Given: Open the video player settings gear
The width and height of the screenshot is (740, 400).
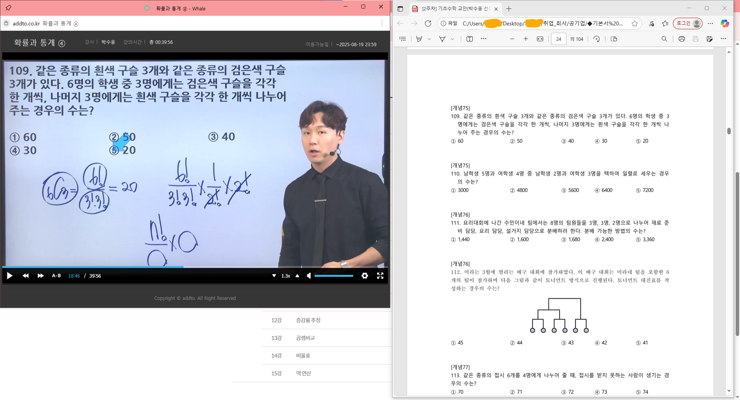Looking at the screenshot, I should point(364,276).
